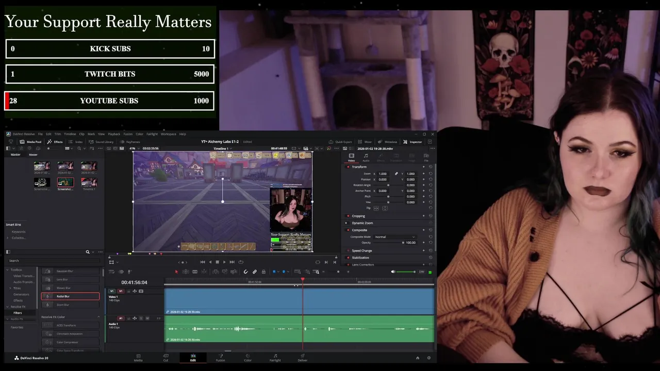Viewport: 660px width, 371px height.
Task: Open the Index panel
Action: click(x=76, y=142)
